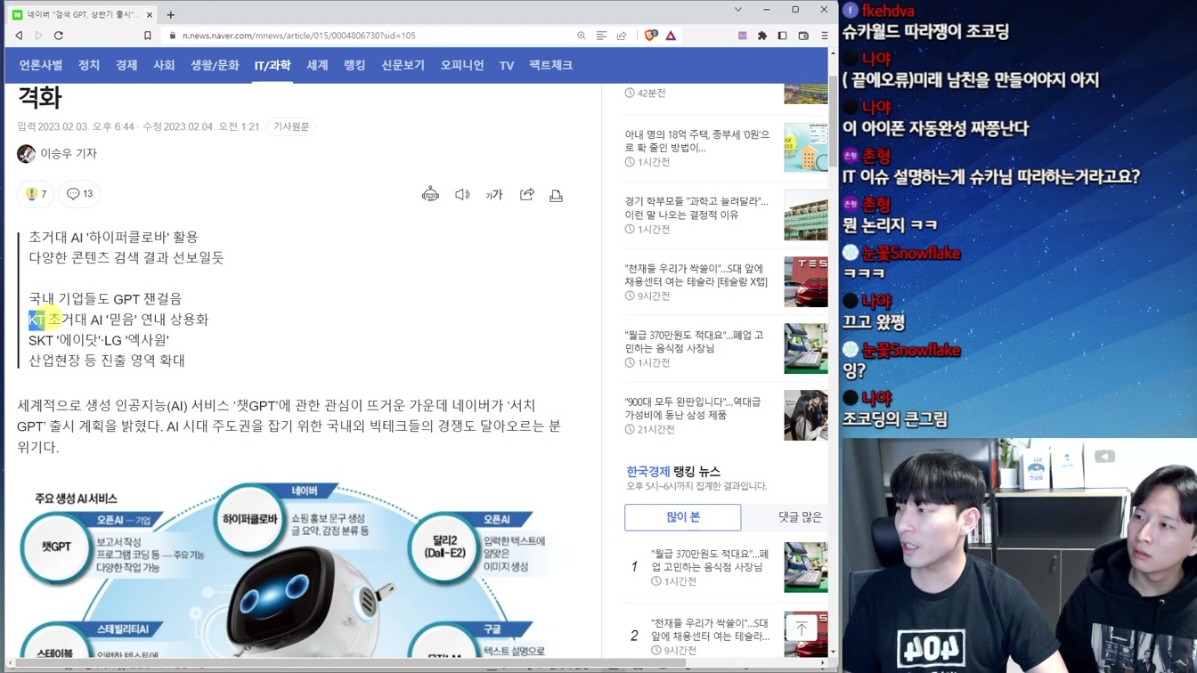Bookmark this page using the bookmark icon

(x=148, y=36)
